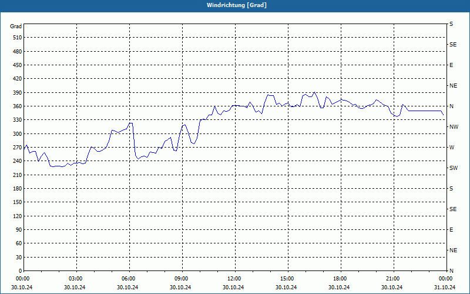Click the 'SE' compass label near 480
470x294 pixels.
point(453,45)
